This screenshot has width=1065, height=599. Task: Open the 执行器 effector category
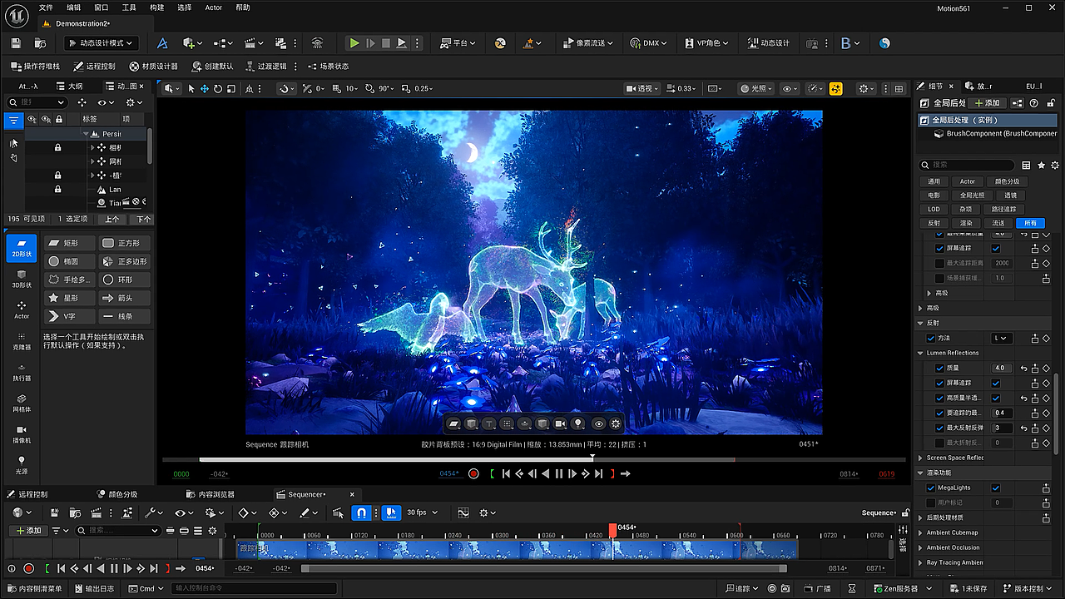(22, 372)
